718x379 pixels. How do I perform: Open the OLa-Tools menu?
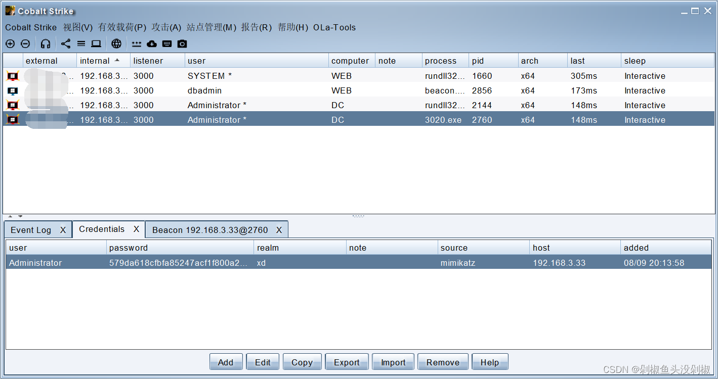334,27
